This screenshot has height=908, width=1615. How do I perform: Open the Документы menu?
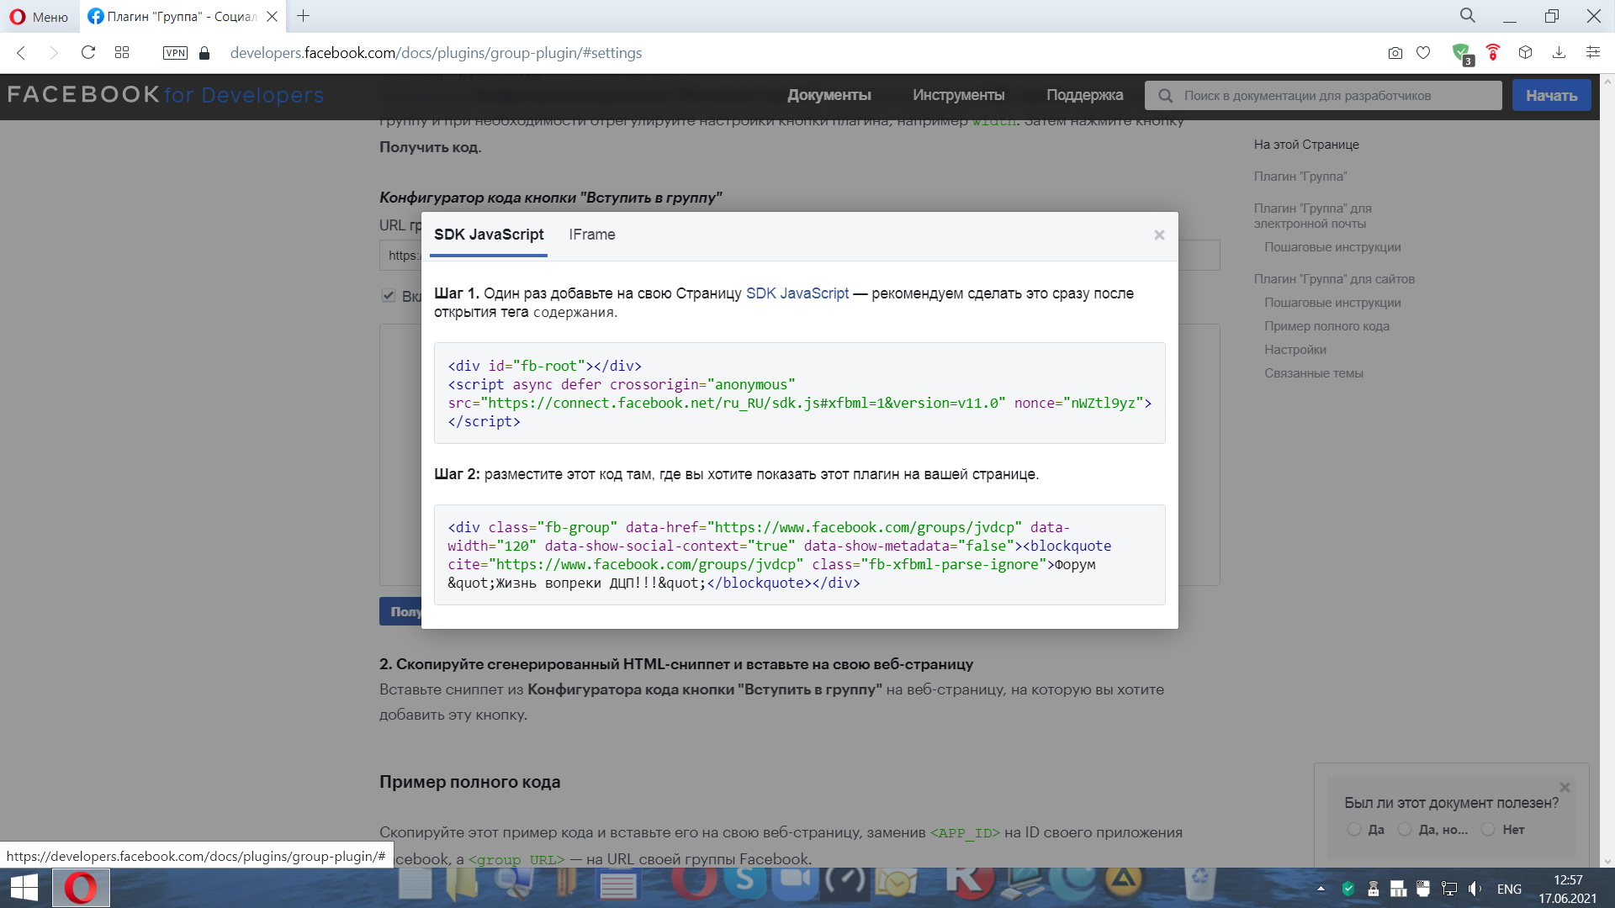829,96
